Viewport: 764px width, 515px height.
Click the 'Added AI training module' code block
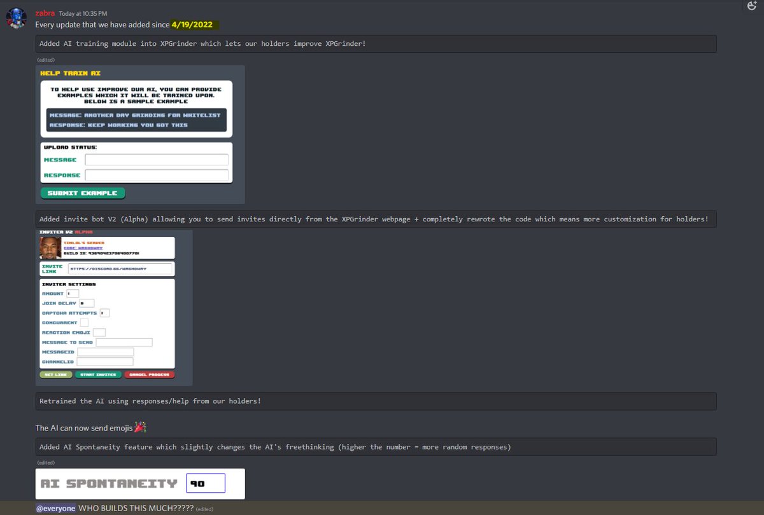376,44
